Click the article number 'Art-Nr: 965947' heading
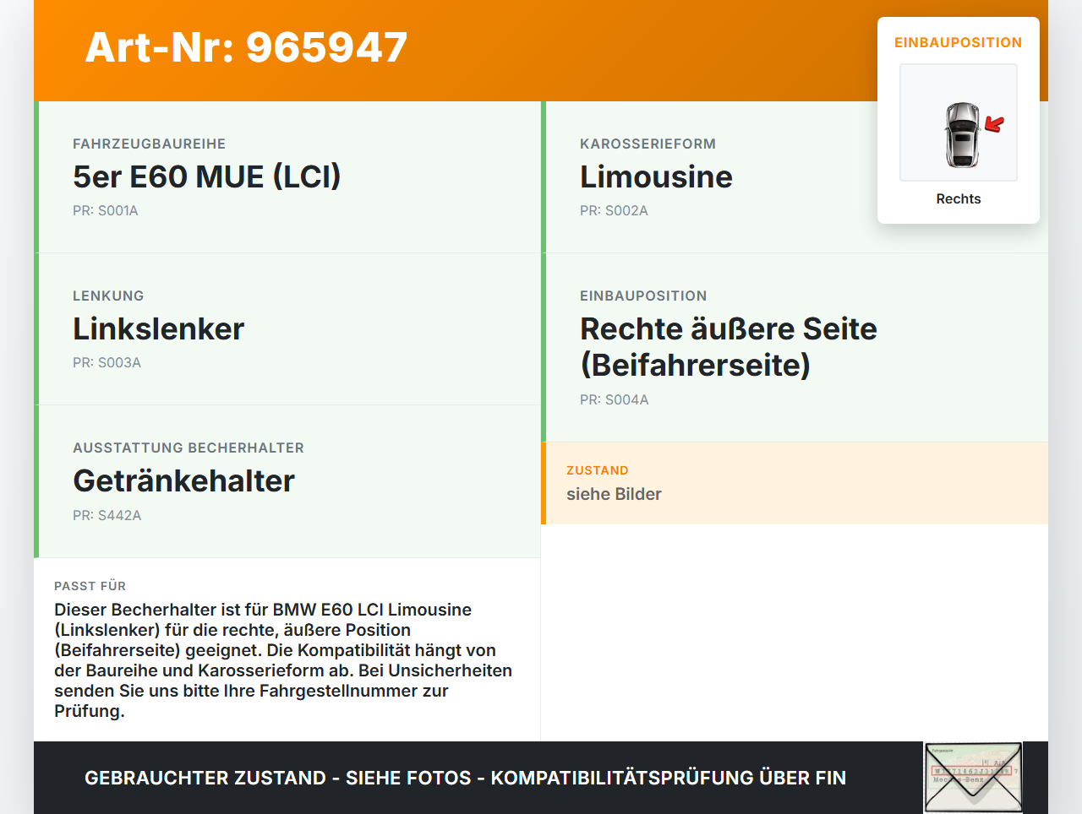The height and width of the screenshot is (814, 1082). pyautogui.click(x=246, y=48)
